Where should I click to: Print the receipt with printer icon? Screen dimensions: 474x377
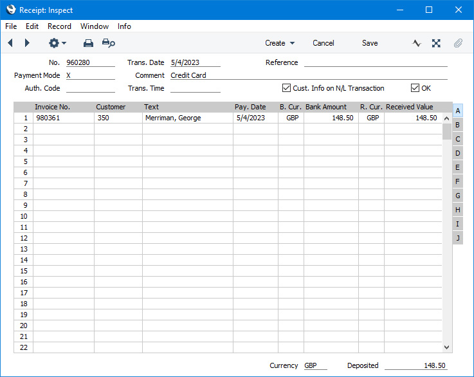(x=88, y=43)
